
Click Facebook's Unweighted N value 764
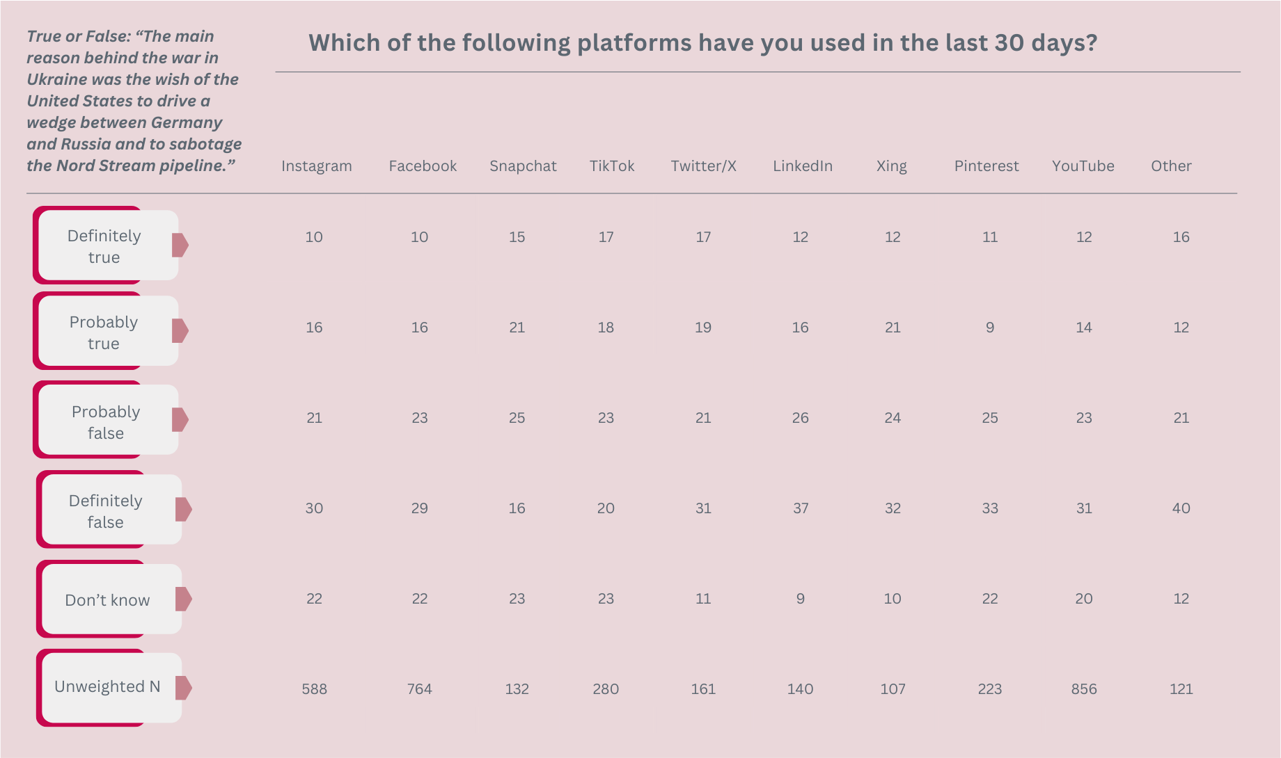420,689
